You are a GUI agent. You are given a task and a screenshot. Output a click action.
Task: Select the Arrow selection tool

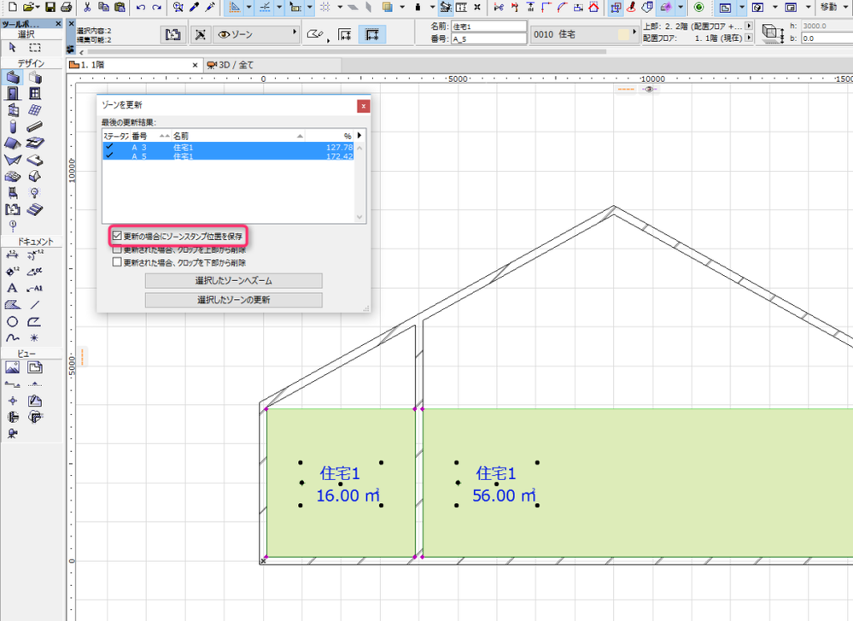click(13, 48)
